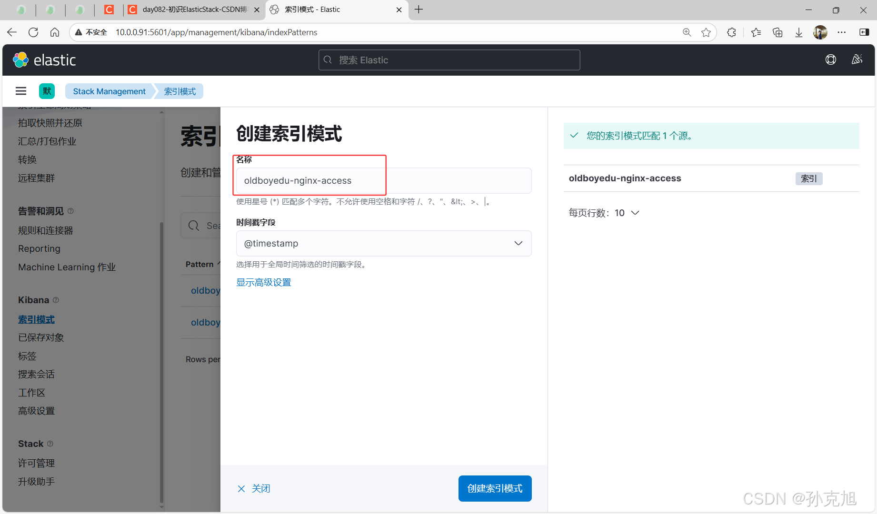Click the browser profile avatar

(820, 32)
